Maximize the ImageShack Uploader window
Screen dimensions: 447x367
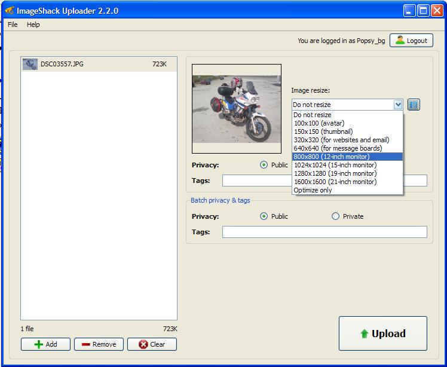point(423,11)
